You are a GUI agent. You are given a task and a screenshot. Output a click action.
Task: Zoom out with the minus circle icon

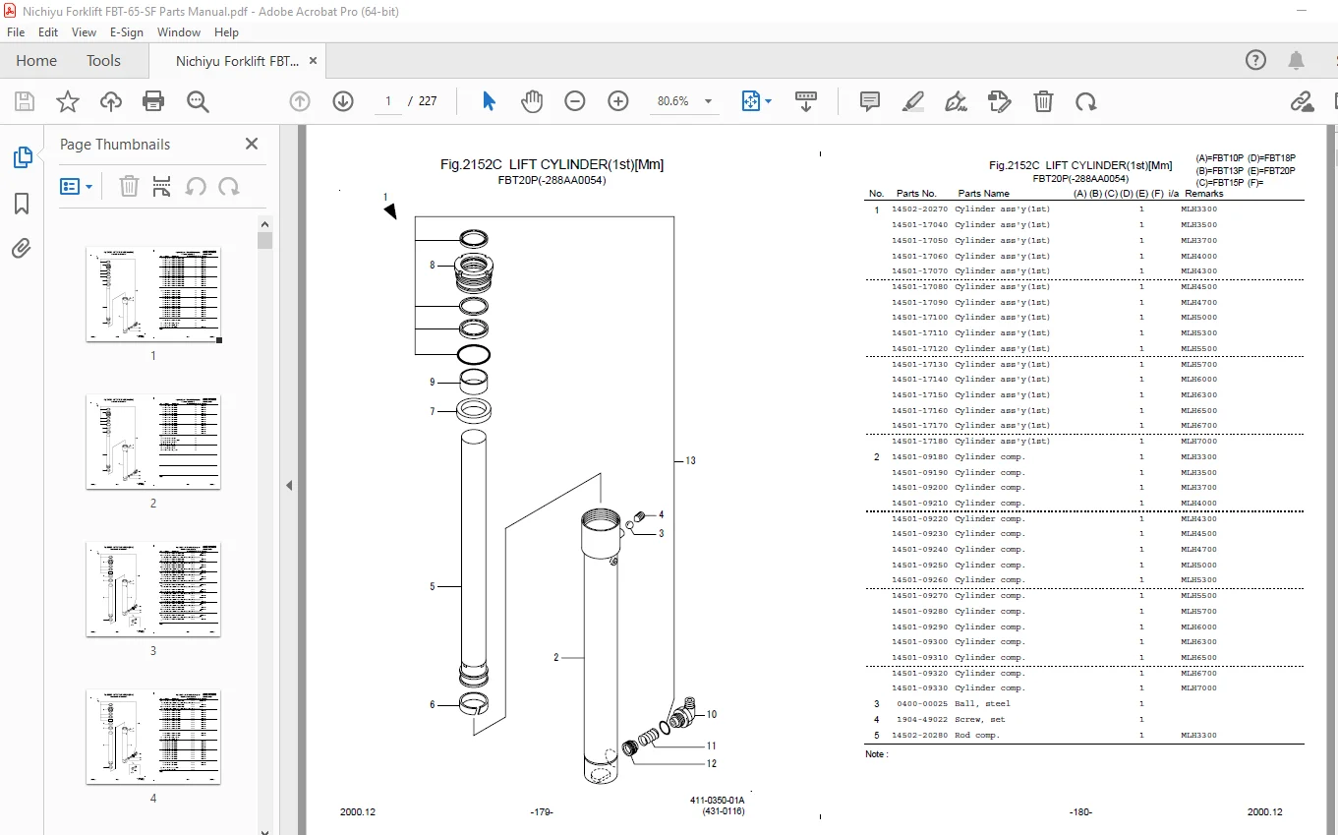click(575, 101)
